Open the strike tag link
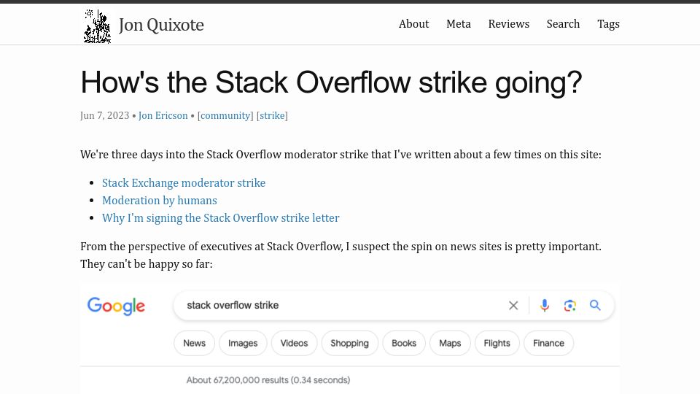700x394 pixels. pyautogui.click(x=272, y=116)
